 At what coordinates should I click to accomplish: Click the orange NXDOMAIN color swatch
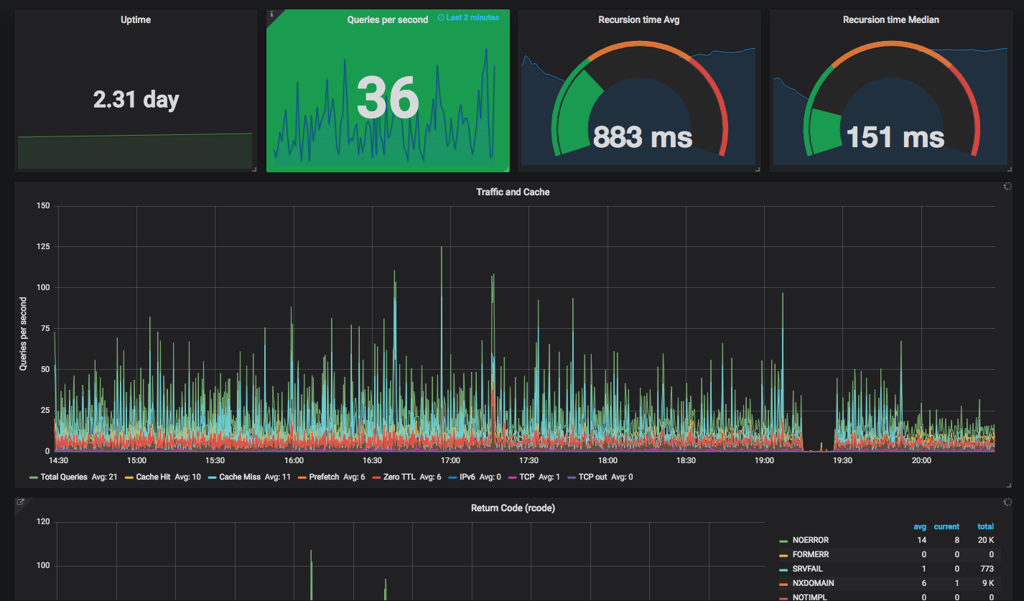783,584
